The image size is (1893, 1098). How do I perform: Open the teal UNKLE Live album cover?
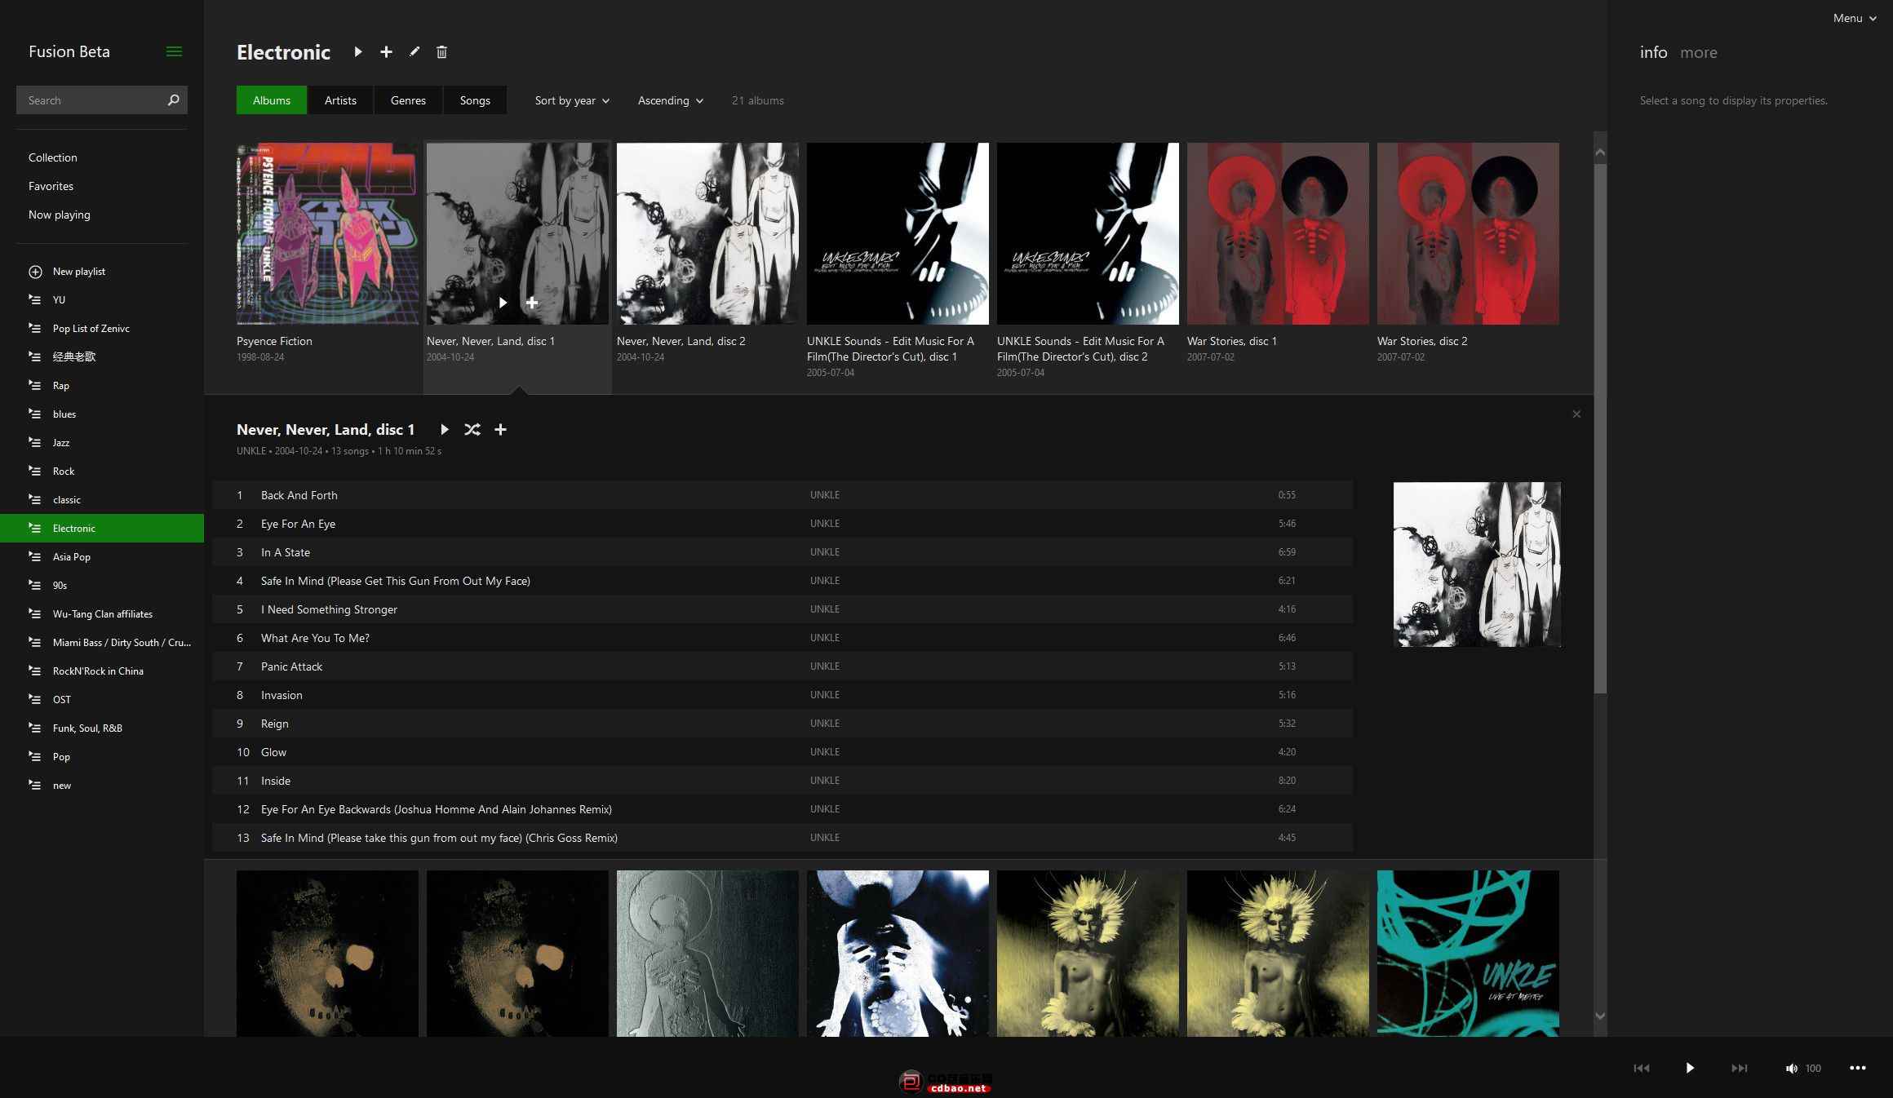pos(1468,954)
